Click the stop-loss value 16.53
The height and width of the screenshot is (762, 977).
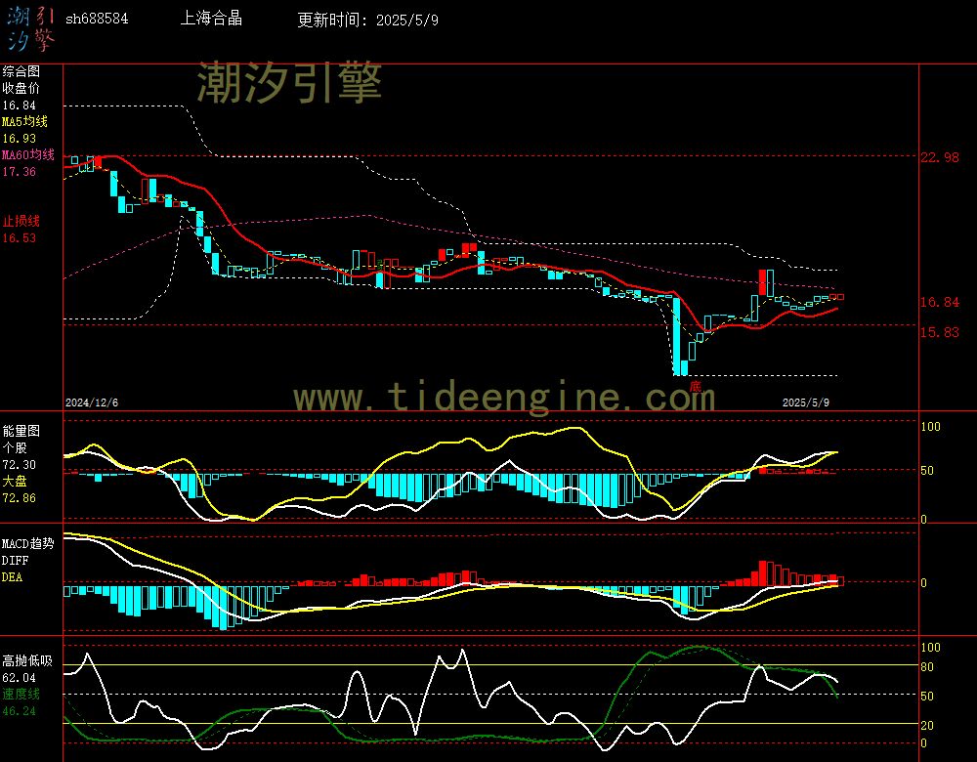[20, 238]
